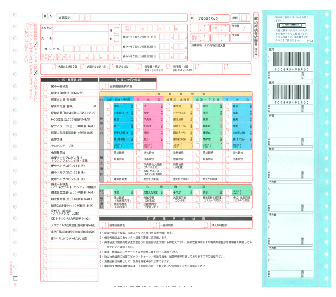Mark the 病理組織検査 checkbox
336x297 pixels.
click(104, 225)
